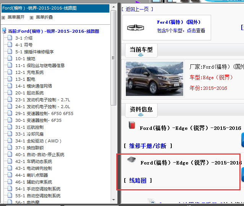Click the page icon for 5-1 接插件维修程序
244x206 pixels.
tap(10, 51)
